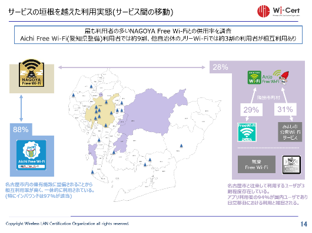Viewport: 312px width, 233px height.
Task: Click the NAGOYA Free Wi-Fi logo
Action: (31, 73)
